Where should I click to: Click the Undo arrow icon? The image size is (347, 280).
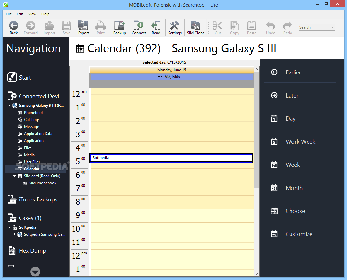click(x=270, y=26)
